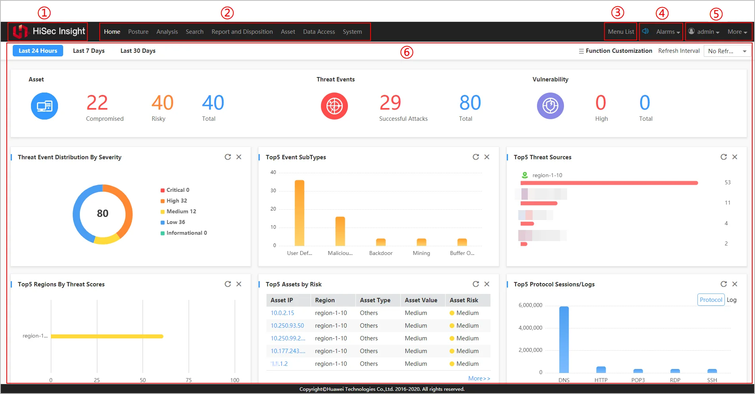Switch the time range to Last 7 Days

point(89,51)
